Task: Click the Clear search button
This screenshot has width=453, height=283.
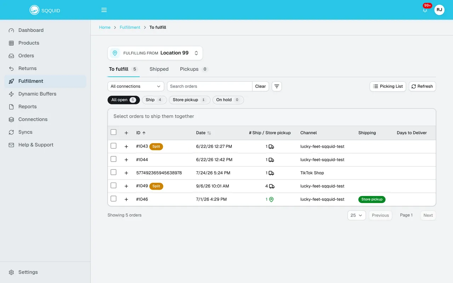Action: click(x=260, y=86)
